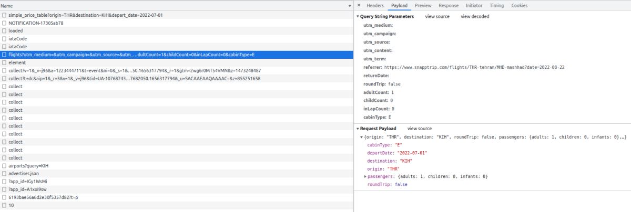Tick checkbox for collect?t=dc&aip=1 request
Screen dimensions: 631x212
[x=4, y=78]
